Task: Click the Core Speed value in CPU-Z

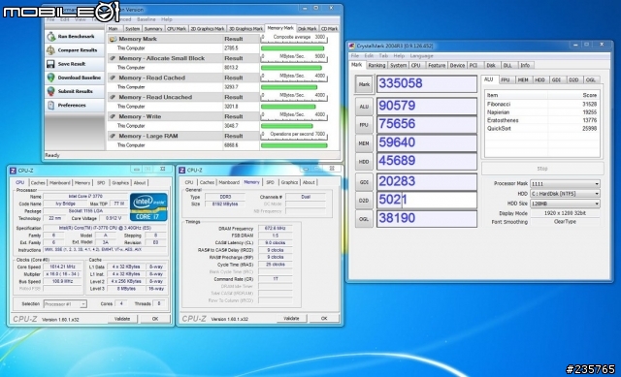Action: click(x=62, y=267)
